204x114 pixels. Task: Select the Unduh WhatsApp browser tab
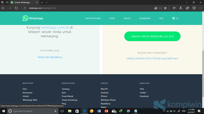(24, 2)
